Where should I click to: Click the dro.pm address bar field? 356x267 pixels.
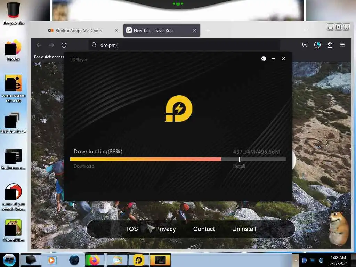click(x=184, y=45)
